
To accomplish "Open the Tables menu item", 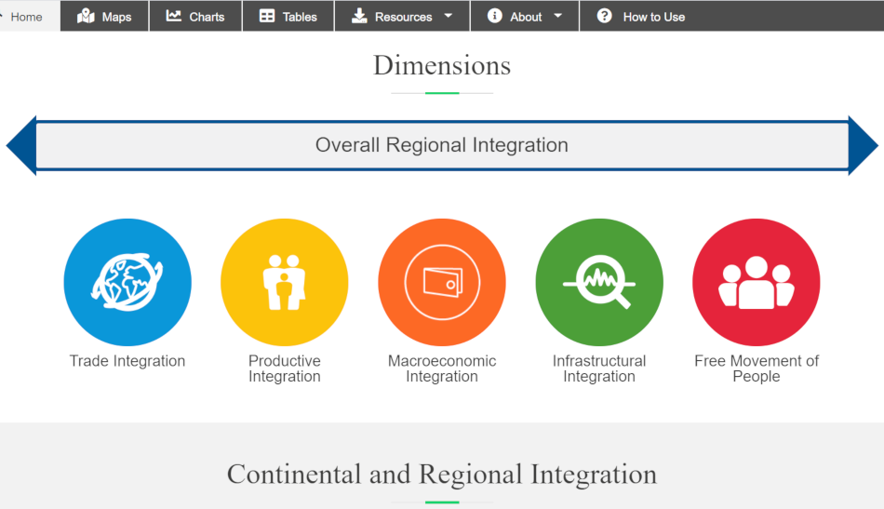I will [x=288, y=16].
